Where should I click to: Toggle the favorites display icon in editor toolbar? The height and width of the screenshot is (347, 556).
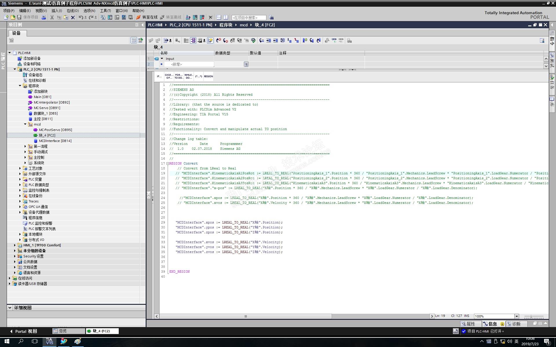(x=210, y=40)
